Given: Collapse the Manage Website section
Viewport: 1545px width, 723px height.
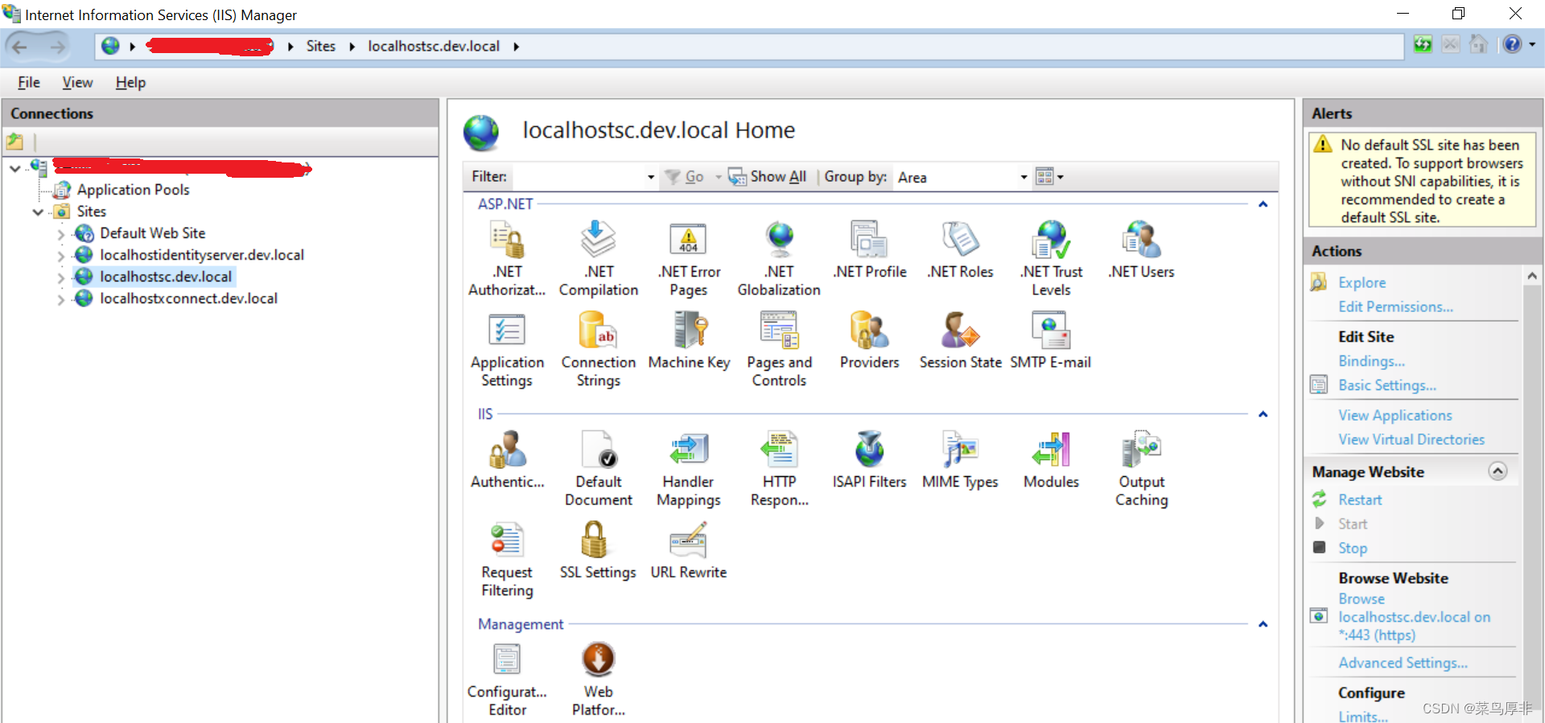Looking at the screenshot, I should 1498,471.
